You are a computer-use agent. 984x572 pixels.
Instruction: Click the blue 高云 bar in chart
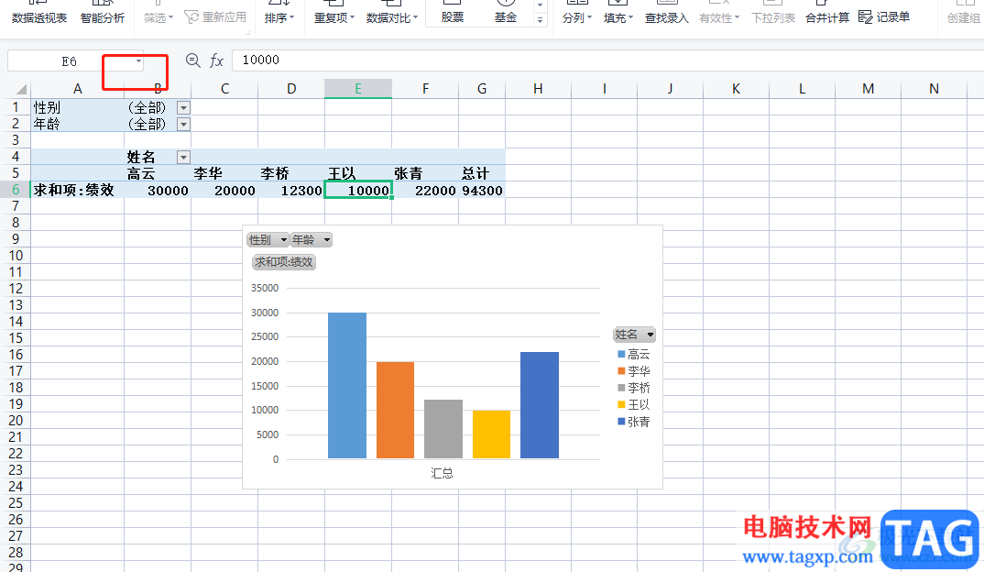click(347, 386)
